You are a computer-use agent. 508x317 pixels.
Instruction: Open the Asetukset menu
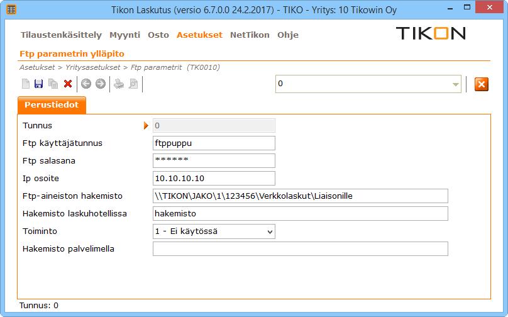(x=199, y=35)
